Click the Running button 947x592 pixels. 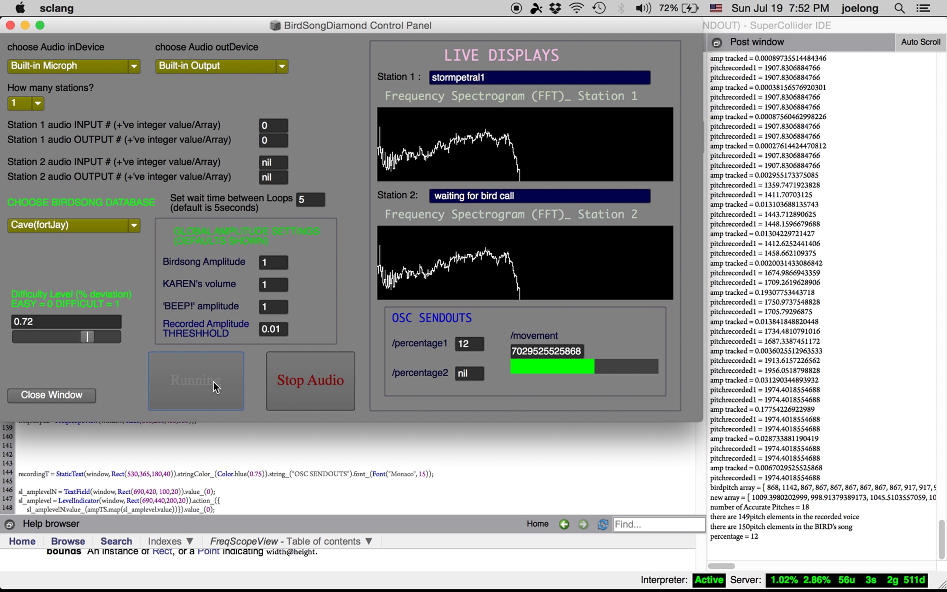click(196, 381)
